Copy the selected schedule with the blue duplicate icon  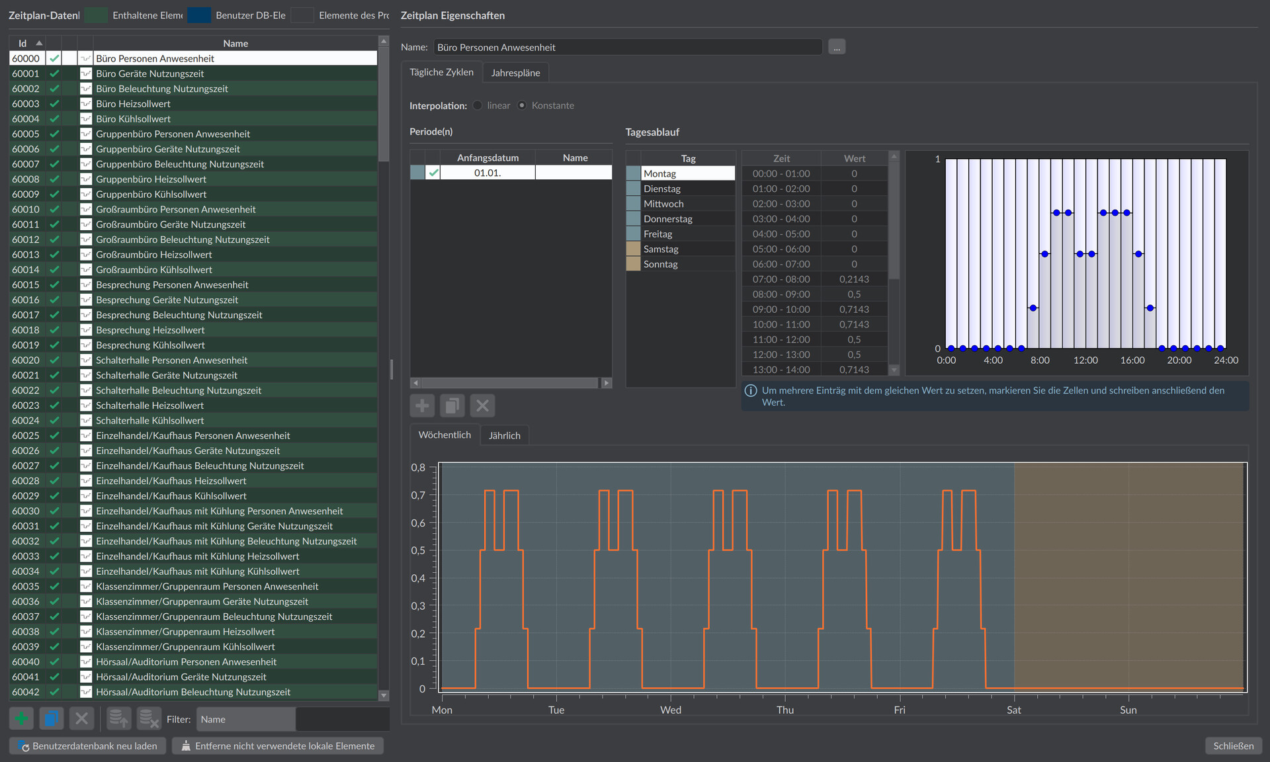tap(52, 718)
